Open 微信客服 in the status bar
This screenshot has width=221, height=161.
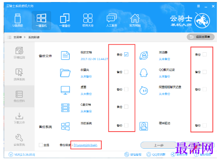click(x=133, y=154)
